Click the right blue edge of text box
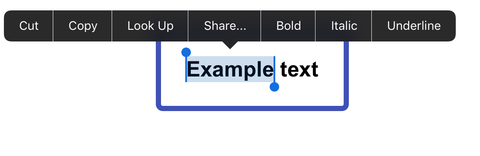This screenshot has width=480, height=156. [x=346, y=73]
